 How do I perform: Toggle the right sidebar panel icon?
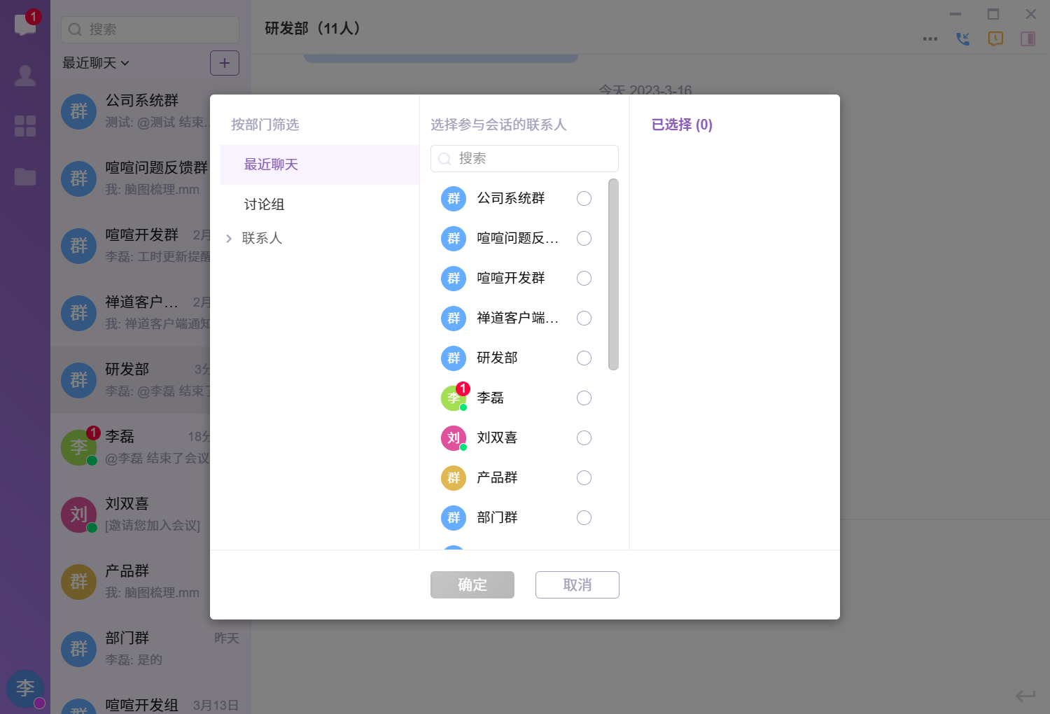[x=1028, y=38]
